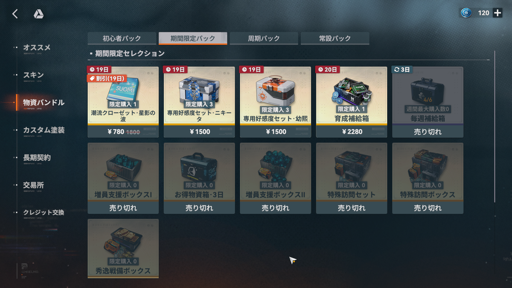This screenshot has width=512, height=288.
Task: Click the vertical scrollbar on the right
Action: click(x=495, y=126)
